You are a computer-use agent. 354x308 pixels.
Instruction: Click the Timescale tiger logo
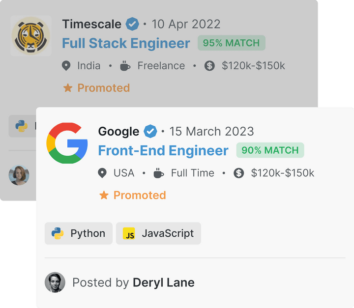[30, 36]
